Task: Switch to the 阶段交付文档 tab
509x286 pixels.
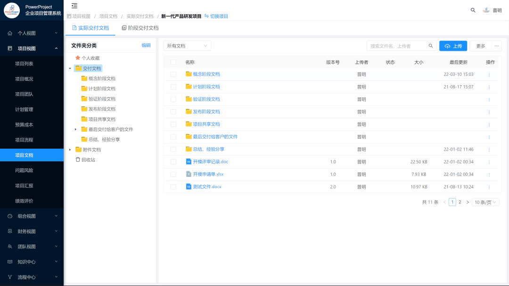Action: (x=139, y=28)
